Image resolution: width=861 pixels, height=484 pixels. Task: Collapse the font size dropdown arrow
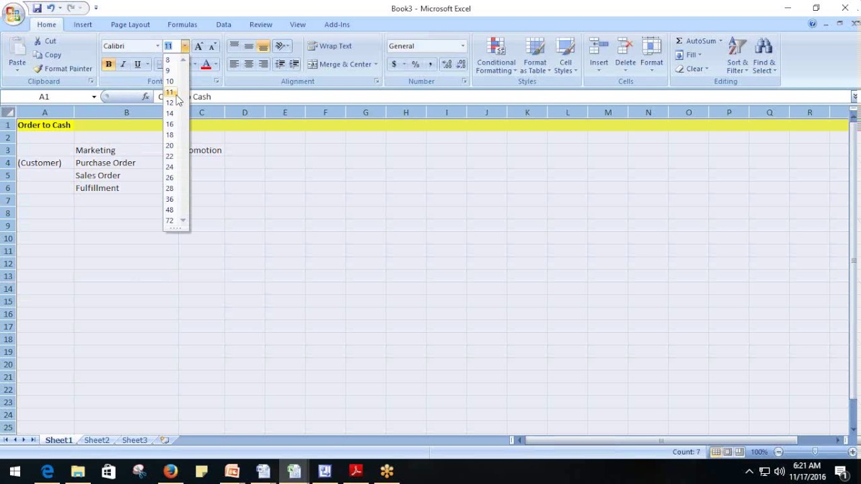pyautogui.click(x=184, y=46)
